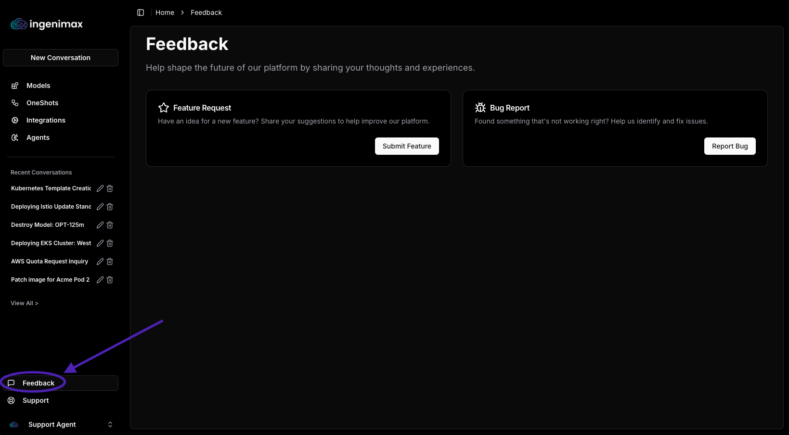
Task: Follow the Home breadcrumb link
Action: (165, 12)
